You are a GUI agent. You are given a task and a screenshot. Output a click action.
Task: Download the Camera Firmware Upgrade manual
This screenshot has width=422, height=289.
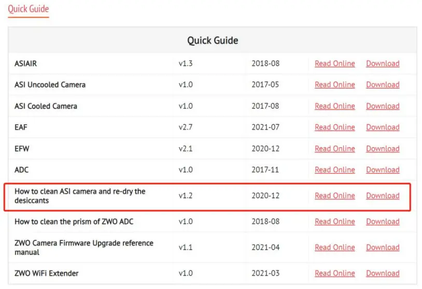coord(383,248)
